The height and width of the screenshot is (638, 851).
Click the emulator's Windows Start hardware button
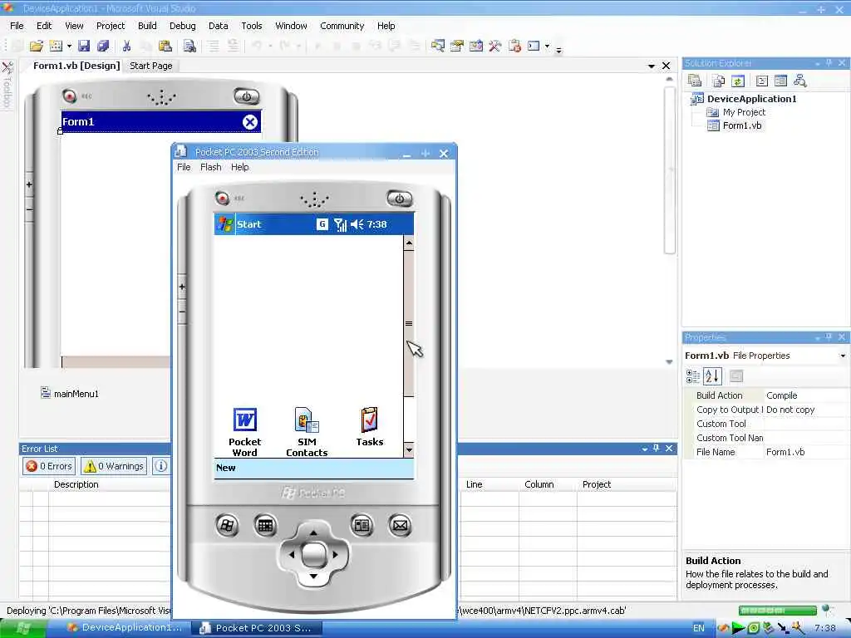[227, 525]
